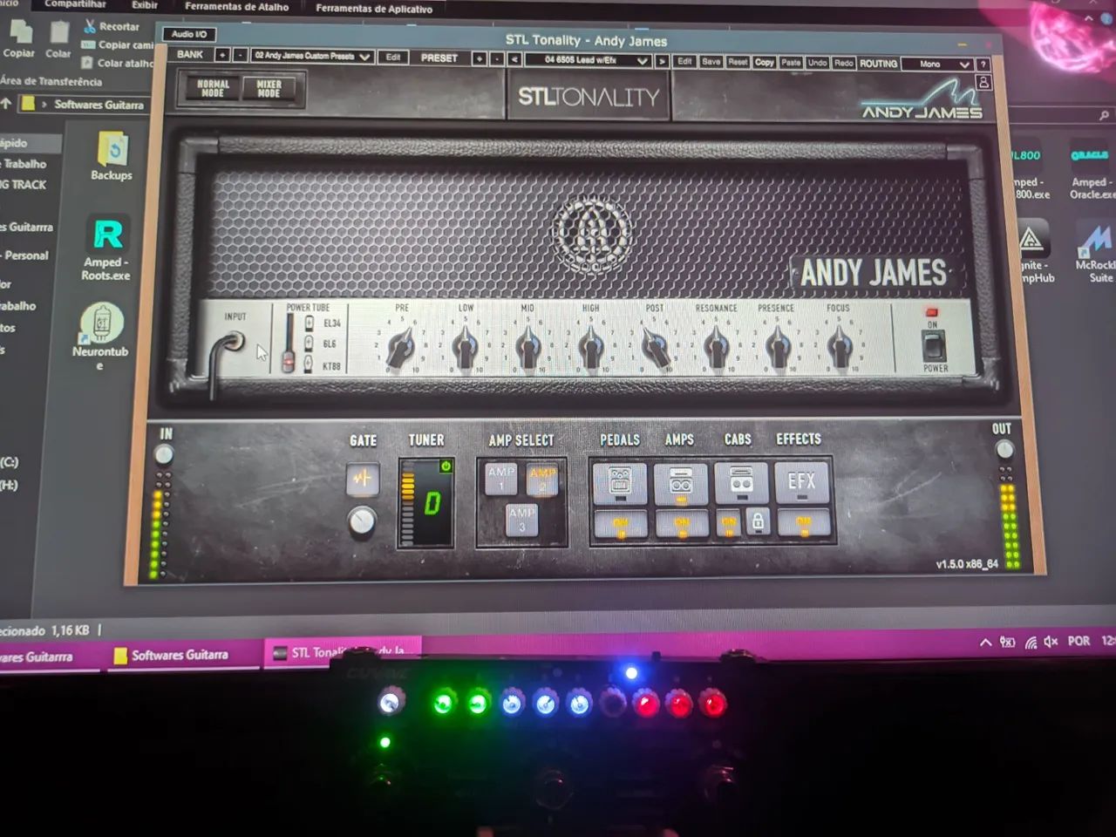Select the McRocklin Suite icon in Explorer
1116x837 pixels.
(1096, 253)
